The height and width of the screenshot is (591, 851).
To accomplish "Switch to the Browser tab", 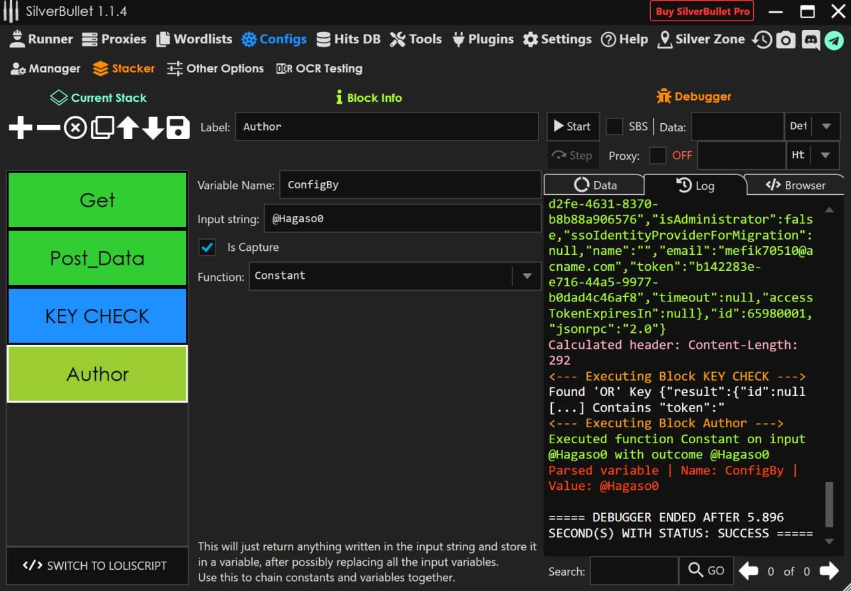I will coord(795,185).
